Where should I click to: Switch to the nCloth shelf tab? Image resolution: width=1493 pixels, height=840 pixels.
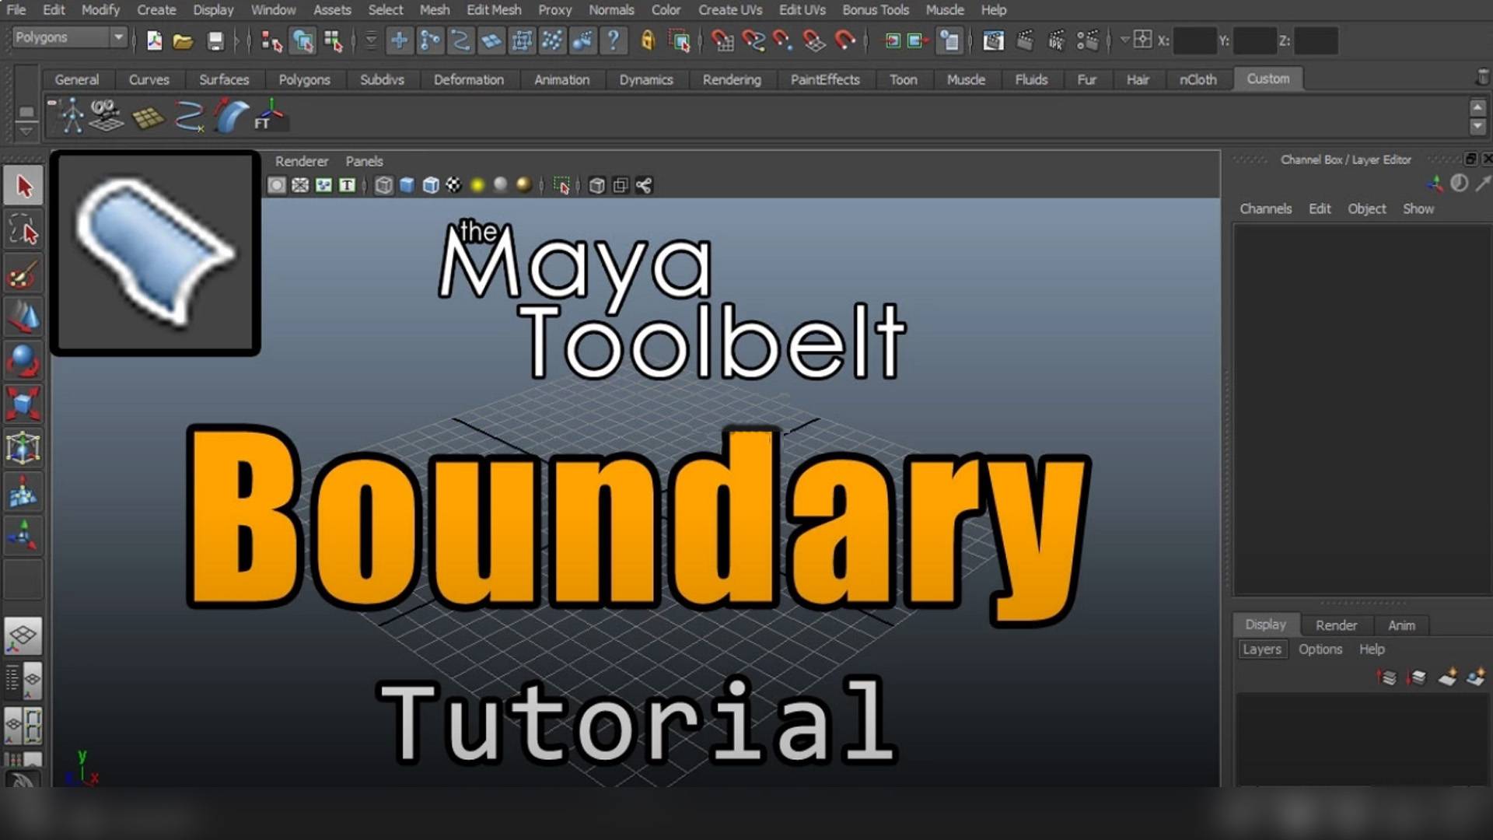pos(1198,79)
